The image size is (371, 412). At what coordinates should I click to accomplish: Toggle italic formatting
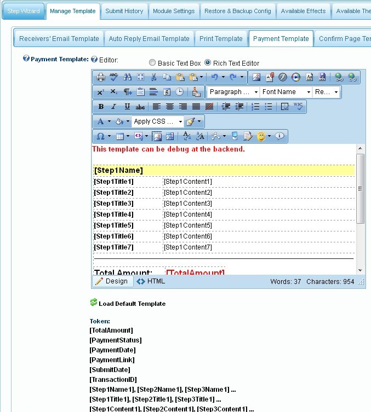[113, 107]
